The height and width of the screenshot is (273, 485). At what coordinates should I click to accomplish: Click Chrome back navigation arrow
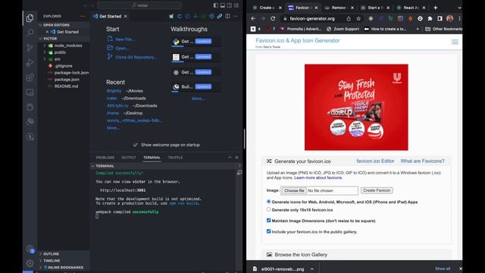click(253, 18)
